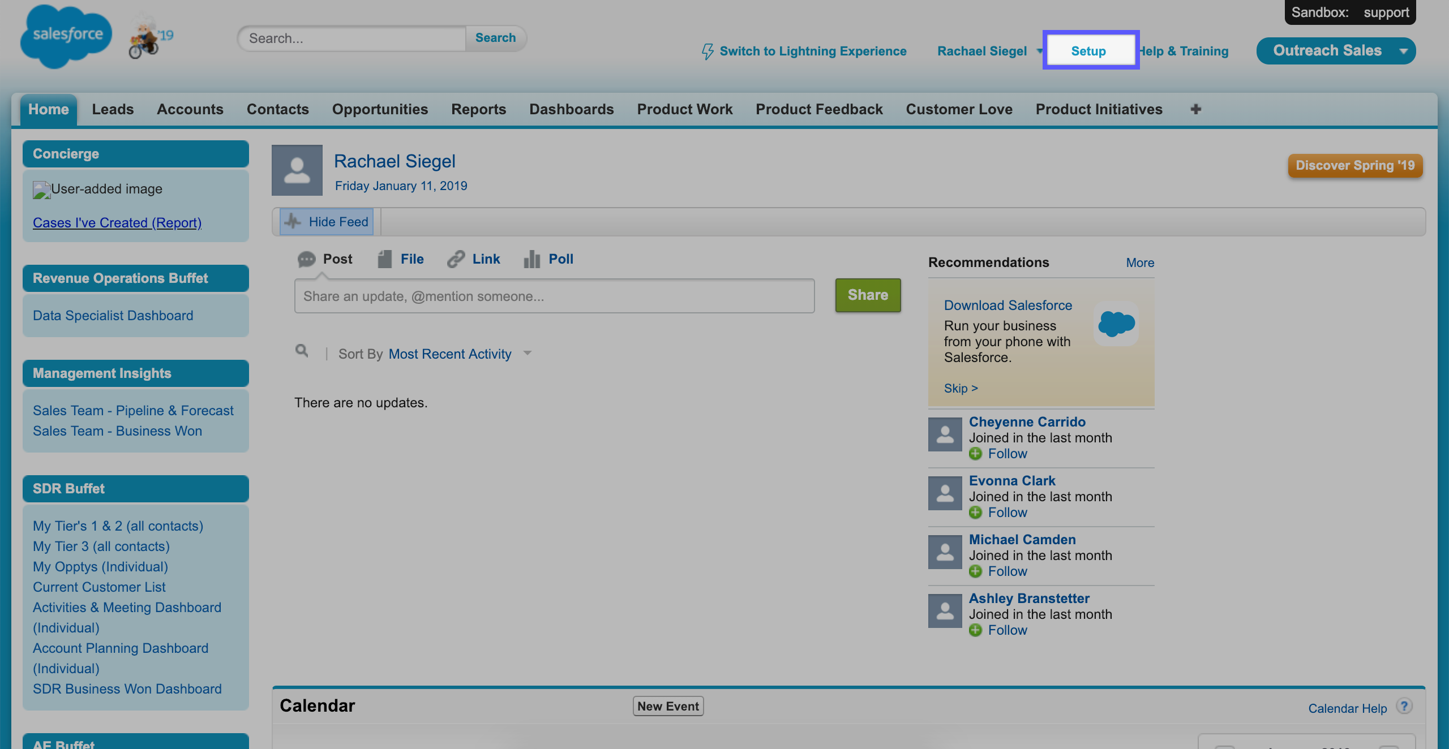Screen dimensions: 1449x749
Task: Click green plus to follow Cheyenne Carrido
Action: pos(975,454)
